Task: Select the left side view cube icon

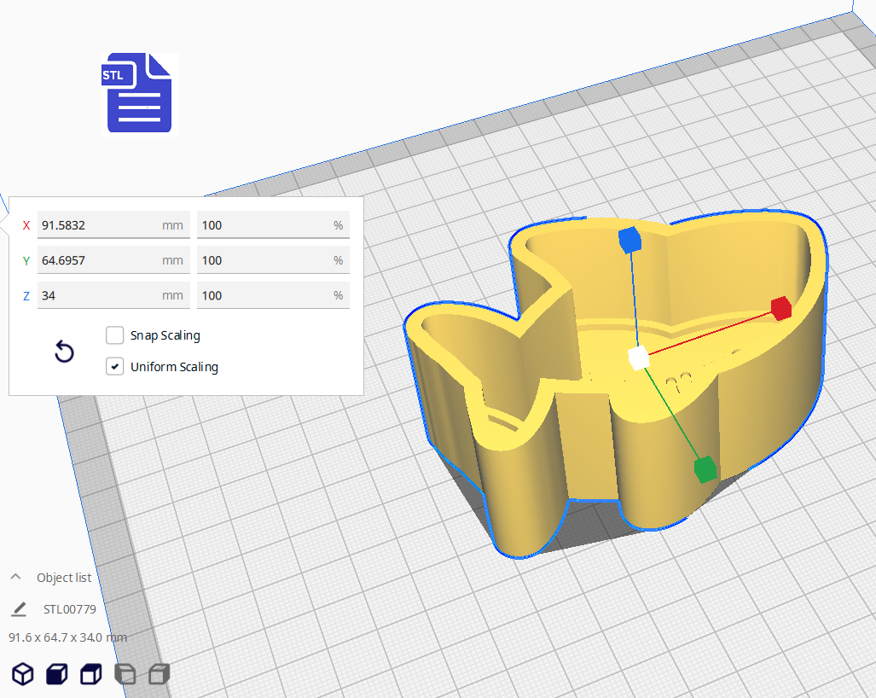Action: [x=125, y=674]
